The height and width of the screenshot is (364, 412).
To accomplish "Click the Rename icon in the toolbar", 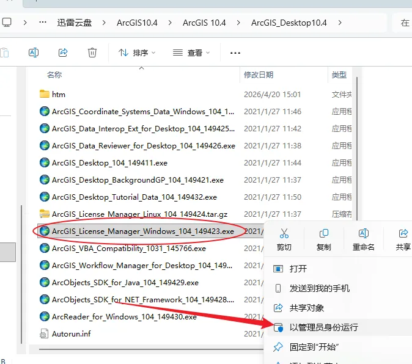I will tap(34, 53).
